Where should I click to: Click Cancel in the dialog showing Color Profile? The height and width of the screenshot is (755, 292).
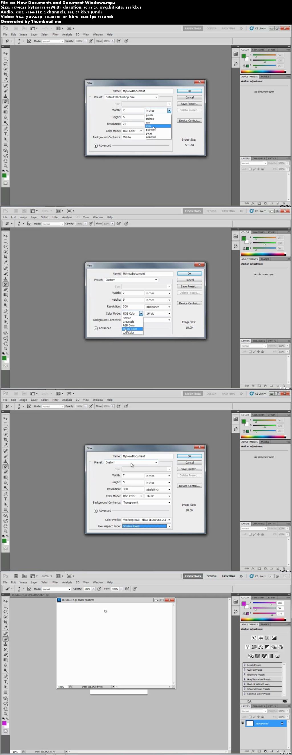[189, 462]
